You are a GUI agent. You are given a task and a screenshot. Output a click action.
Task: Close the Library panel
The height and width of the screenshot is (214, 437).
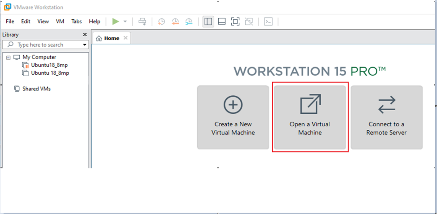[85, 34]
